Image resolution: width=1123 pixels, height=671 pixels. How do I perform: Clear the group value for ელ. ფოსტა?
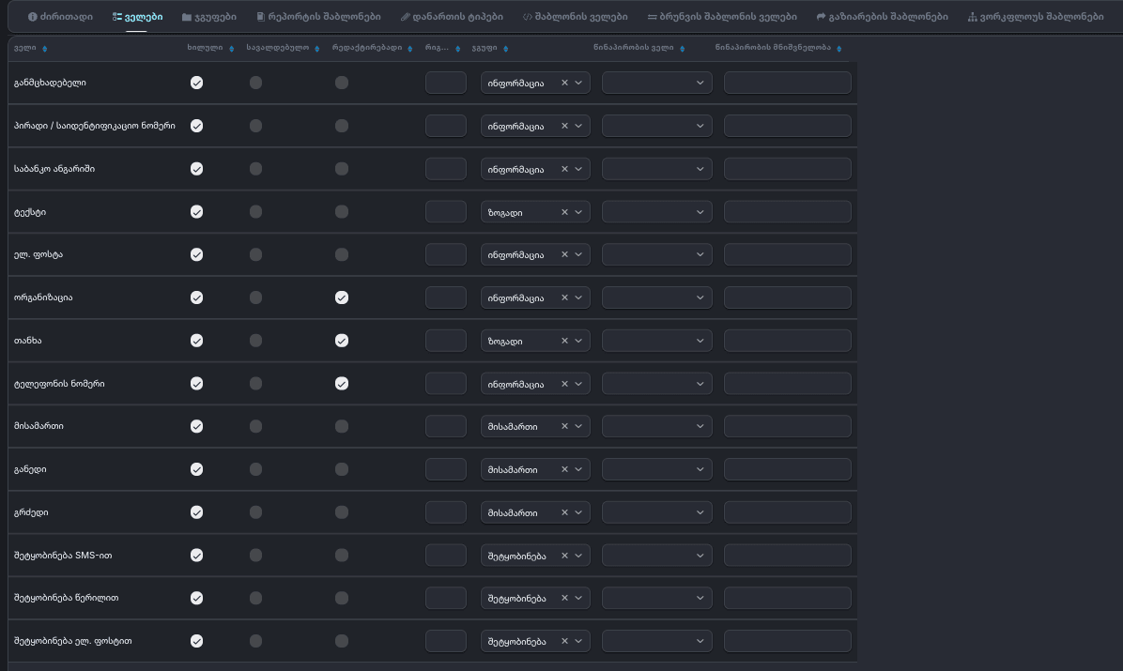(x=564, y=255)
